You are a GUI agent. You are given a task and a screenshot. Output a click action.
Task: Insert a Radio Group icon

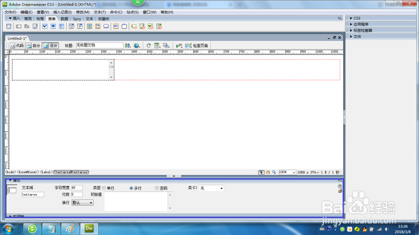tap(62, 26)
